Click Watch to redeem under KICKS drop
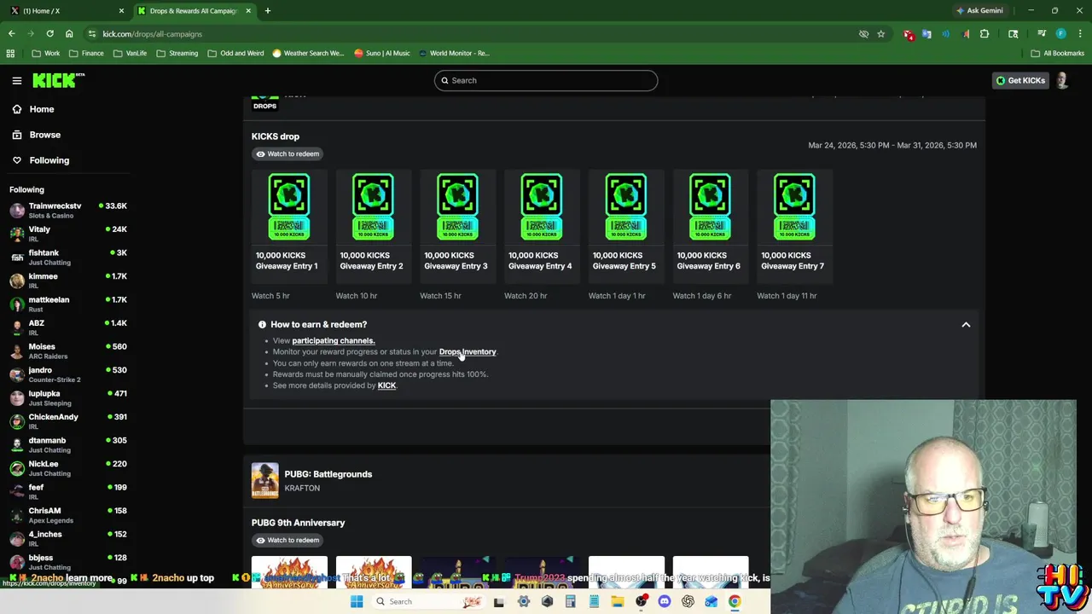This screenshot has width=1092, height=614. (x=288, y=153)
